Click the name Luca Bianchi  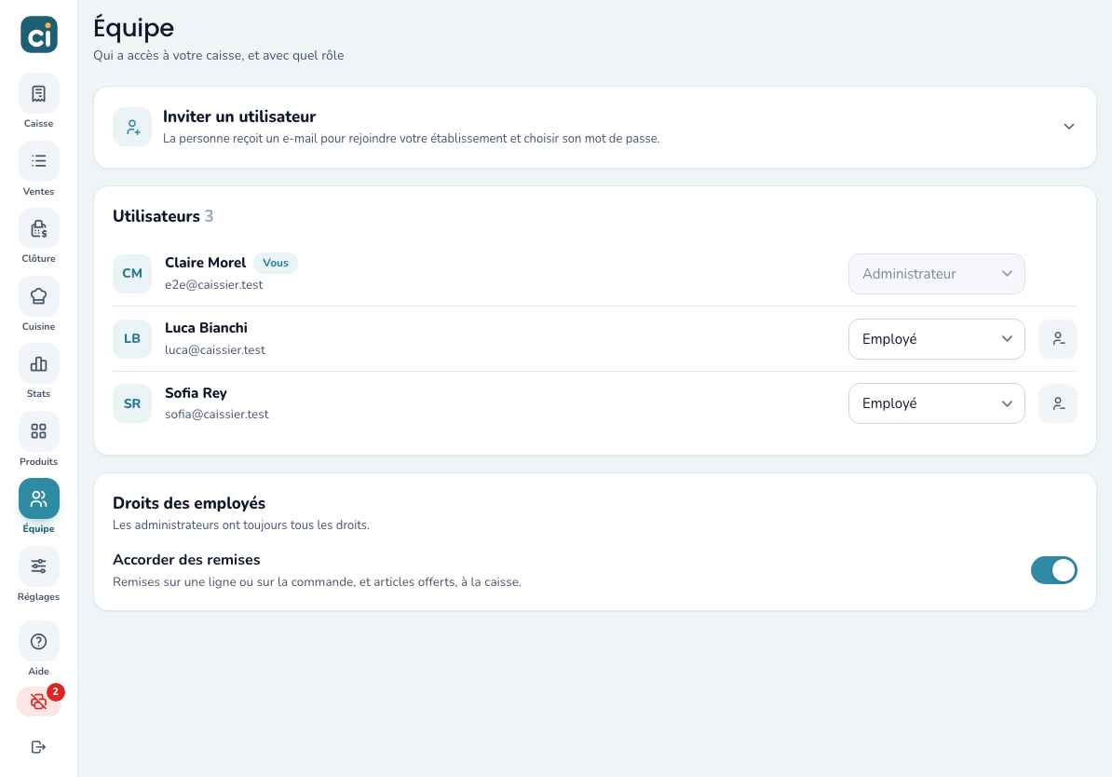click(x=207, y=328)
